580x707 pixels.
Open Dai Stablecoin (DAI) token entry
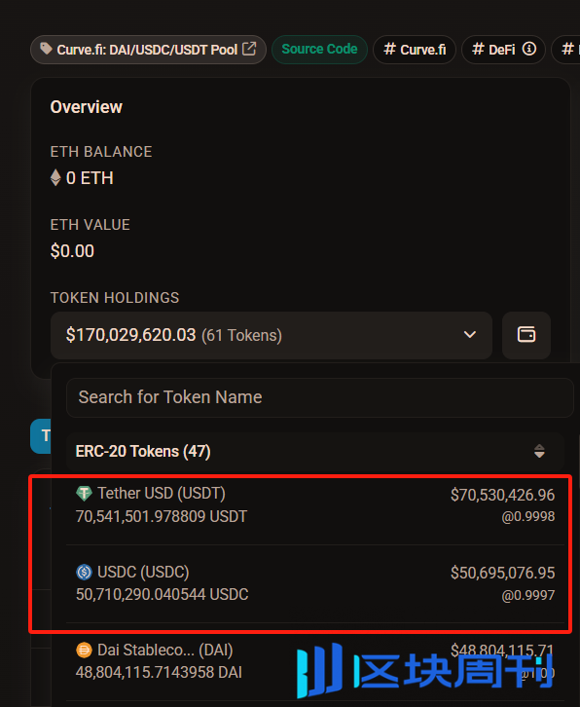coord(315,661)
